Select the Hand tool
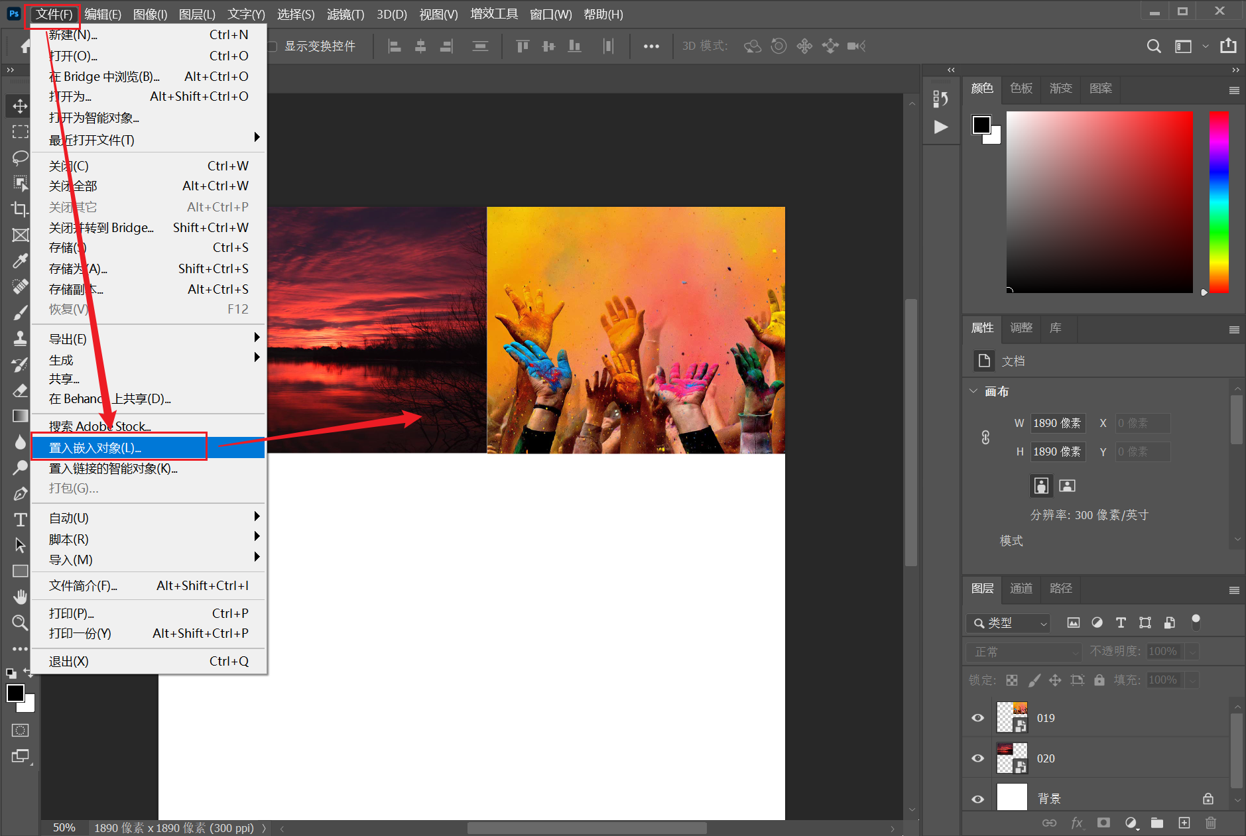 (20, 597)
